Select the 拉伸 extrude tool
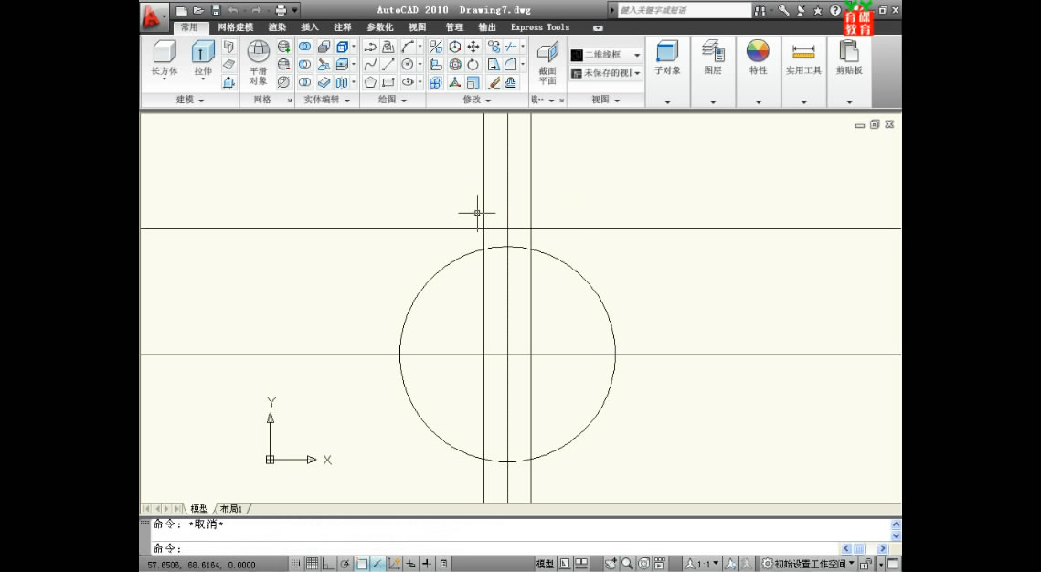The image size is (1041, 572). (x=203, y=58)
